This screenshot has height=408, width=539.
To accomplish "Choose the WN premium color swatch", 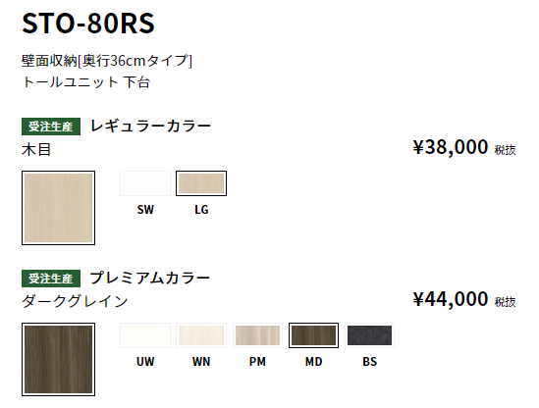I will 201,335.
